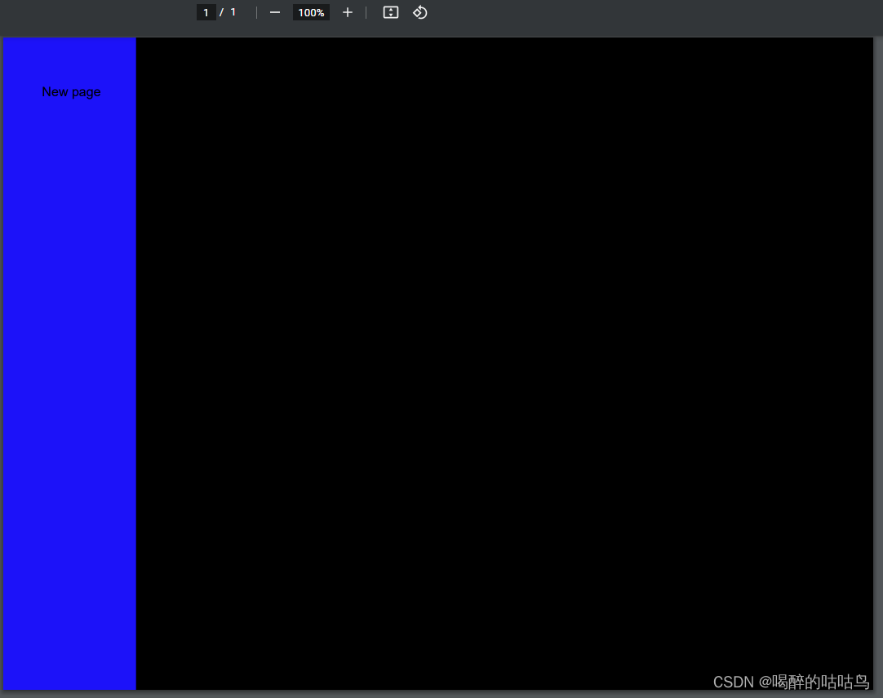The height and width of the screenshot is (698, 883).
Task: Rotate the PDF page using the toolbar icon
Action: (x=419, y=12)
